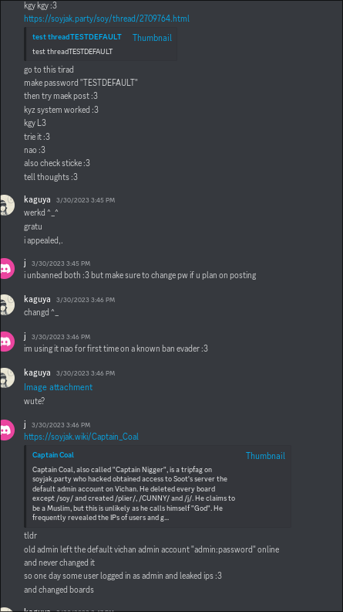Click the kaguya username above the "wute?" message
Image resolution: width=343 pixels, height=612 pixels.
coord(37,372)
